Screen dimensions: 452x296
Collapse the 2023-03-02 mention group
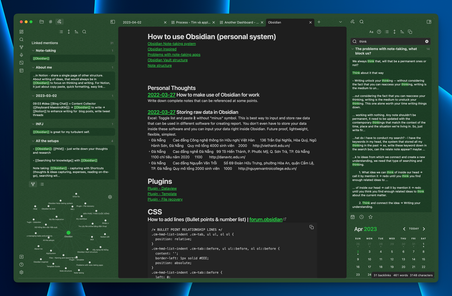click(x=33, y=96)
